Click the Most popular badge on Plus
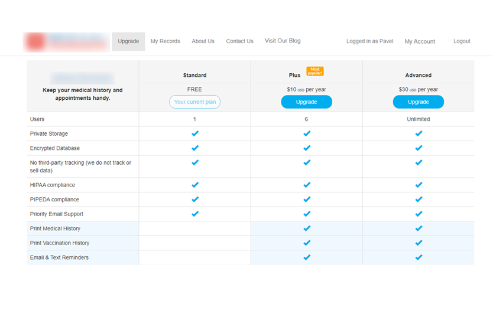 [x=314, y=71]
